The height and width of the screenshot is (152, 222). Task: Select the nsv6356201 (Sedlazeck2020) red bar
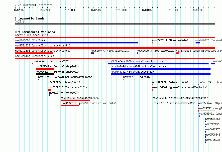pos(75,100)
